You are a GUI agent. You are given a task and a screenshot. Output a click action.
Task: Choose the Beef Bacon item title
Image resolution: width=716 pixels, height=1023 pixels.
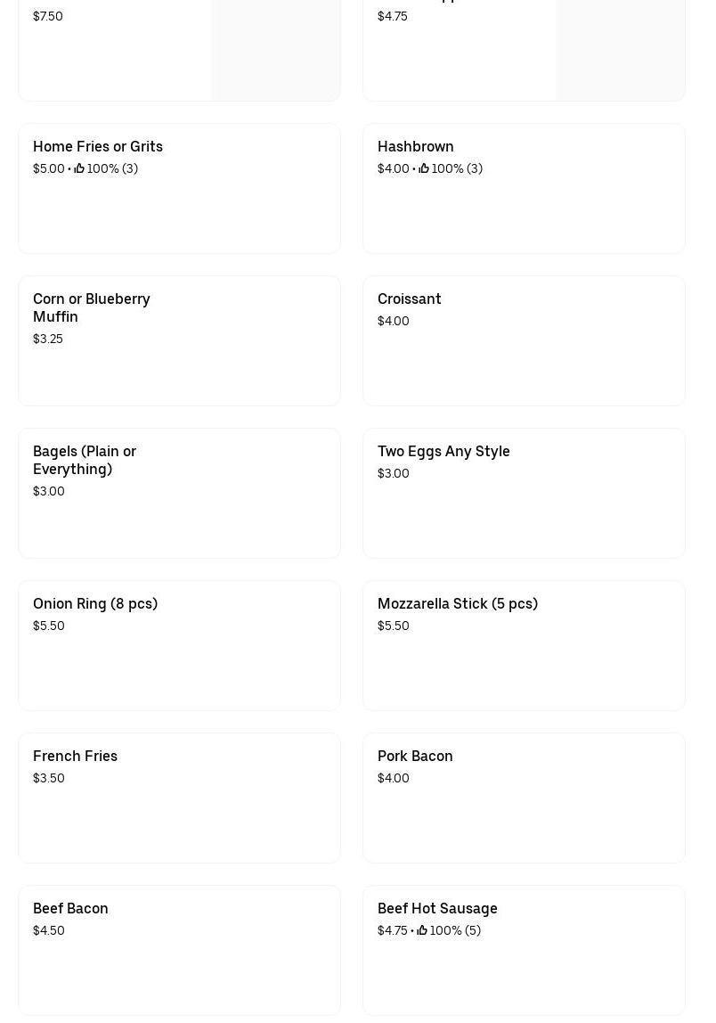70,908
